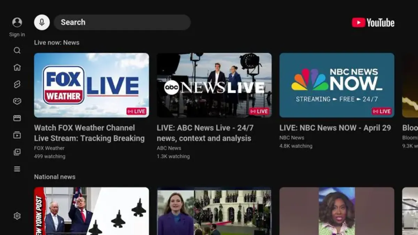Select the ABC News channel name
Image resolution: width=418 pixels, height=235 pixels.
(x=169, y=148)
